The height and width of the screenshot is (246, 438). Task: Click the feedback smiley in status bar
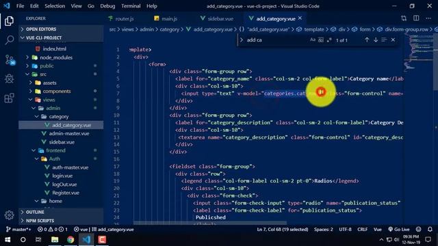pyautogui.click(x=418, y=230)
